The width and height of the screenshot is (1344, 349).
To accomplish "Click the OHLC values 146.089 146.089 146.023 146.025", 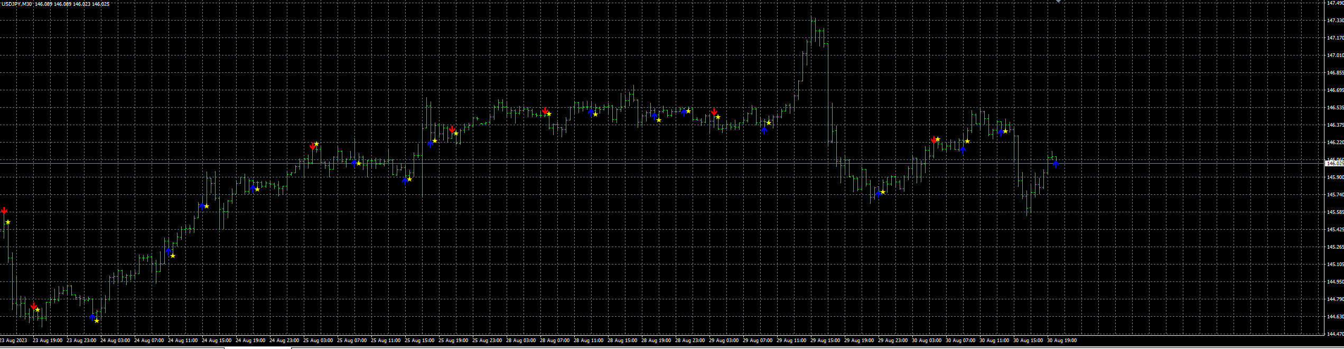I will (x=72, y=4).
